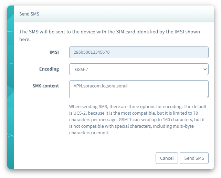Select the GSM-7 value in Encoding box
The width and height of the screenshot is (221, 178).
(x=81, y=69)
